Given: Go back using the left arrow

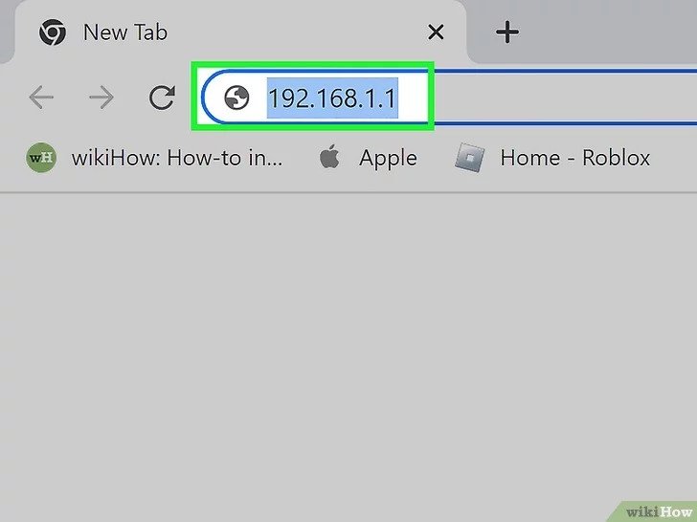Looking at the screenshot, I should point(41,97).
